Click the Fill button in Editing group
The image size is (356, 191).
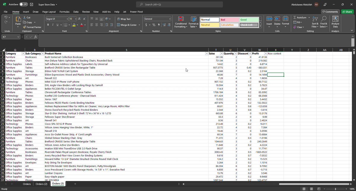point(297,22)
